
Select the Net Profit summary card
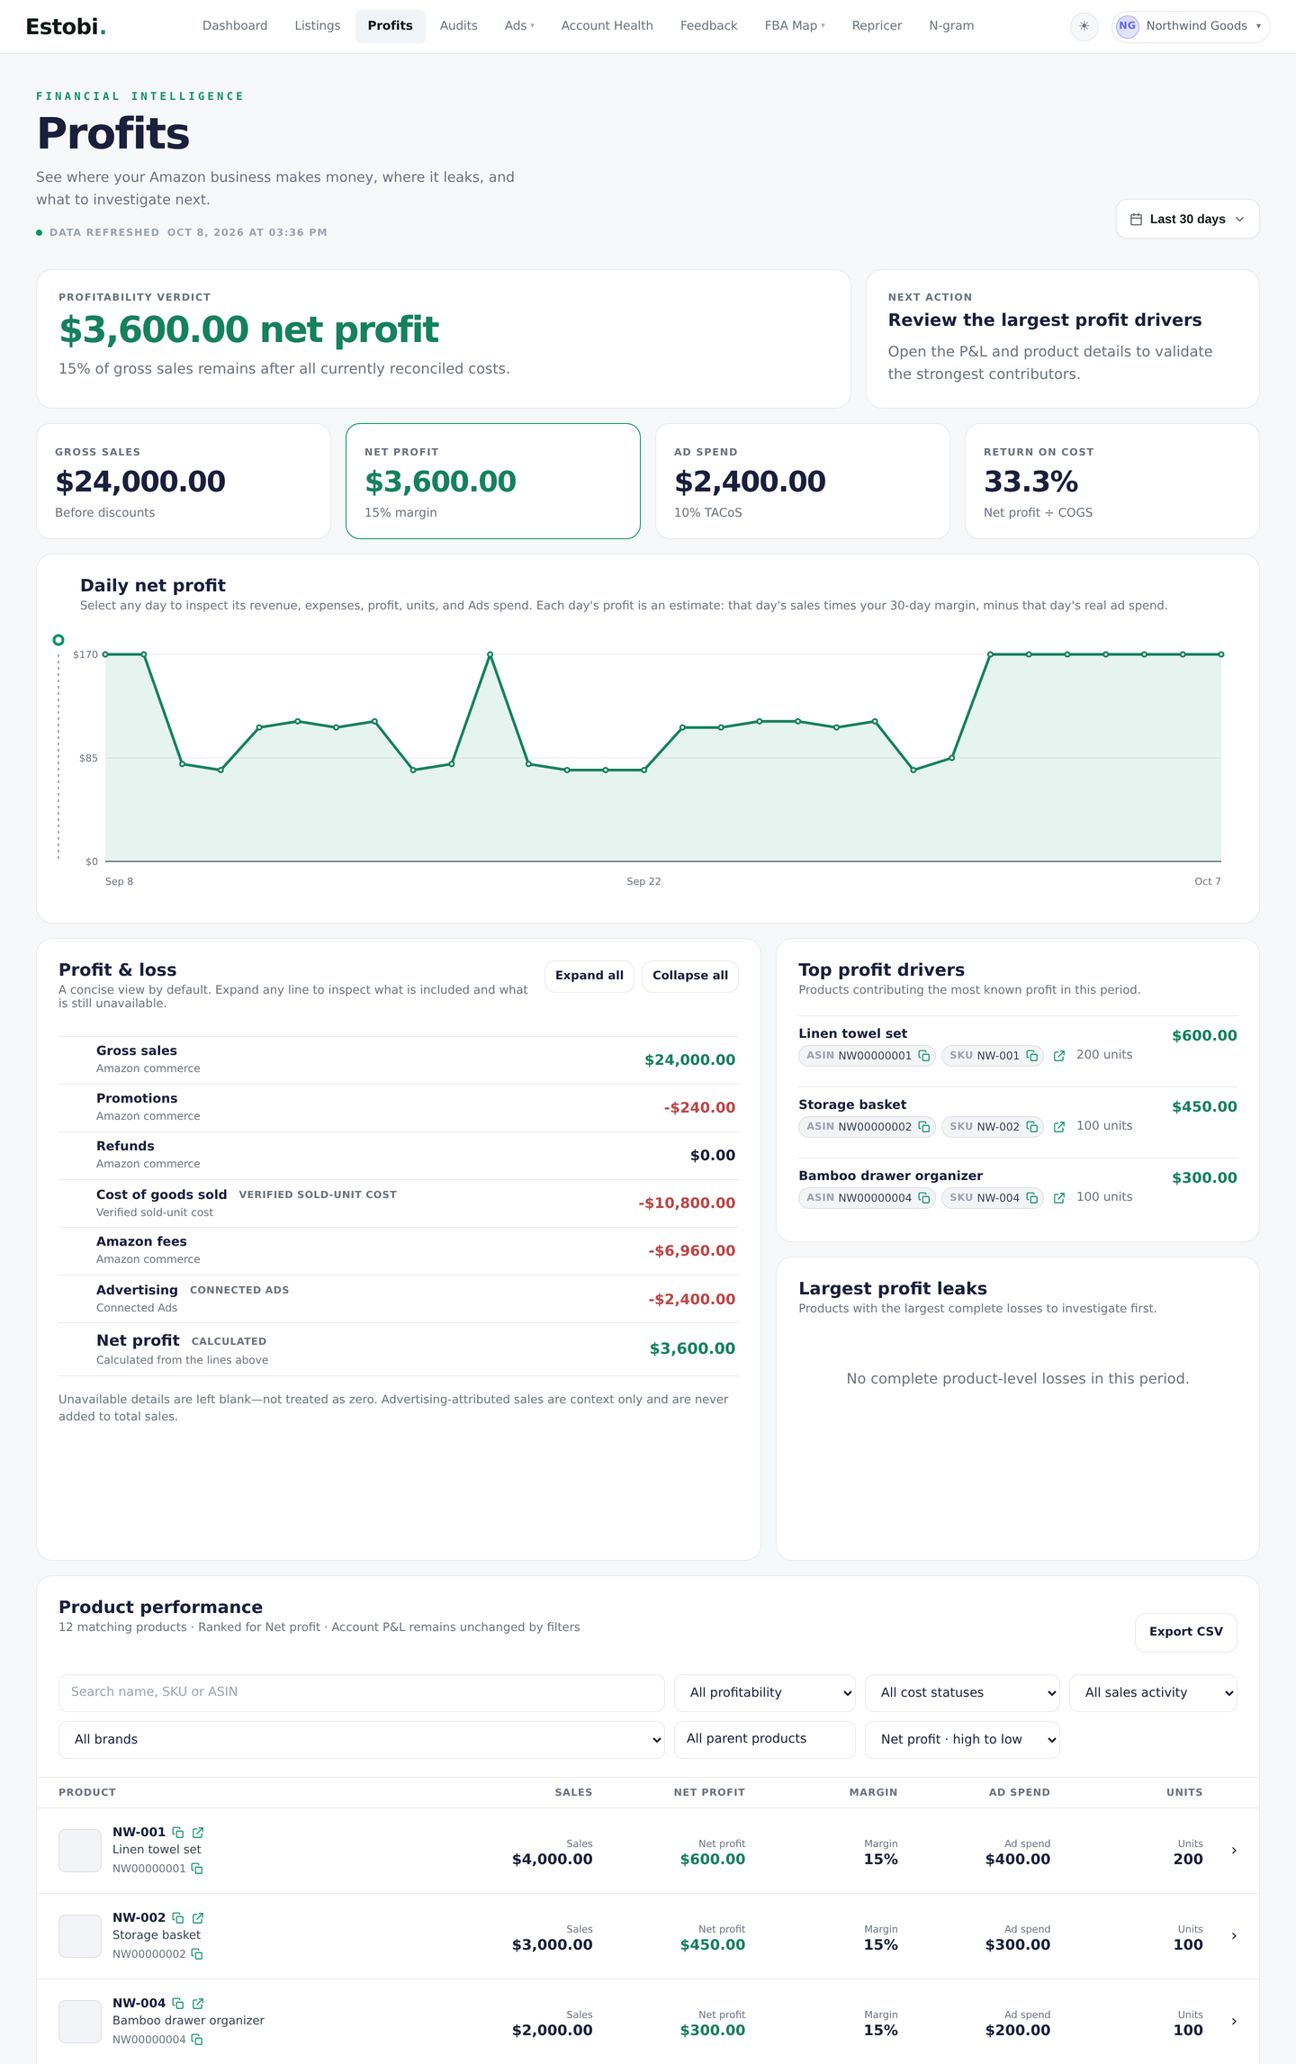point(493,481)
